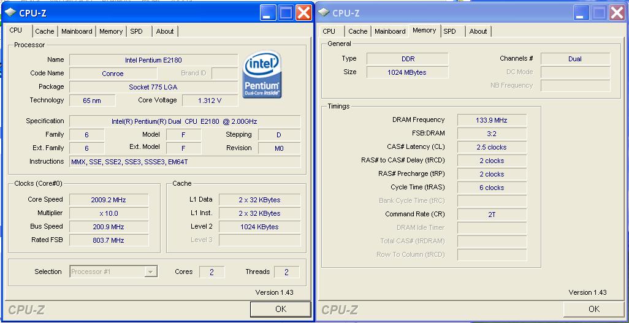Image resolution: width=629 pixels, height=323 pixels.
Task: Minimize the left CPU-Z window
Action: (x=268, y=13)
